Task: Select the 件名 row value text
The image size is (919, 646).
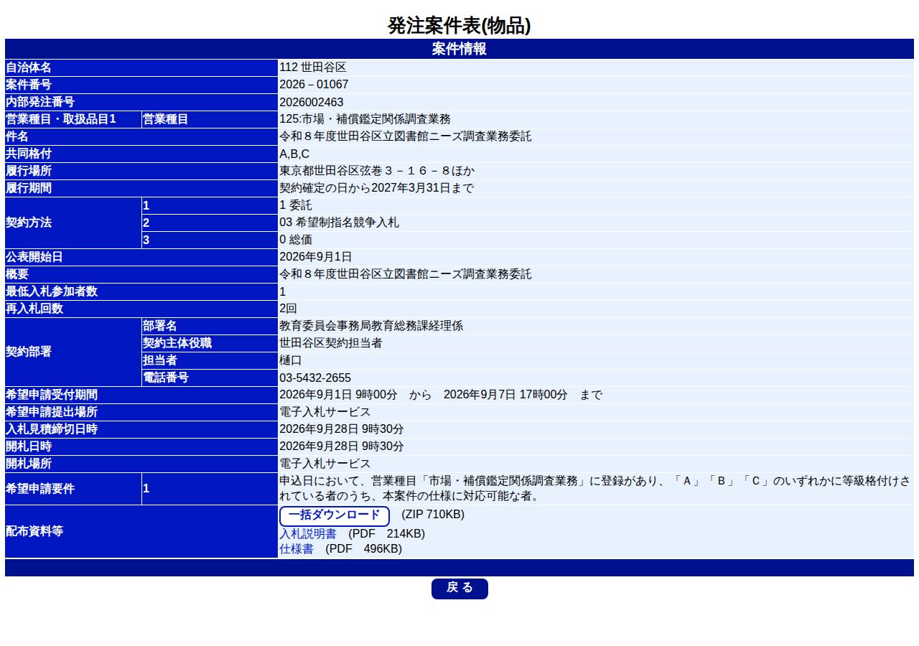Action: [x=406, y=136]
